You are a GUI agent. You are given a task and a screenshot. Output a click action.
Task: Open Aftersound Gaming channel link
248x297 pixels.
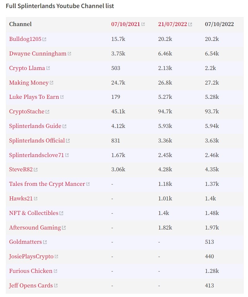click(35, 228)
